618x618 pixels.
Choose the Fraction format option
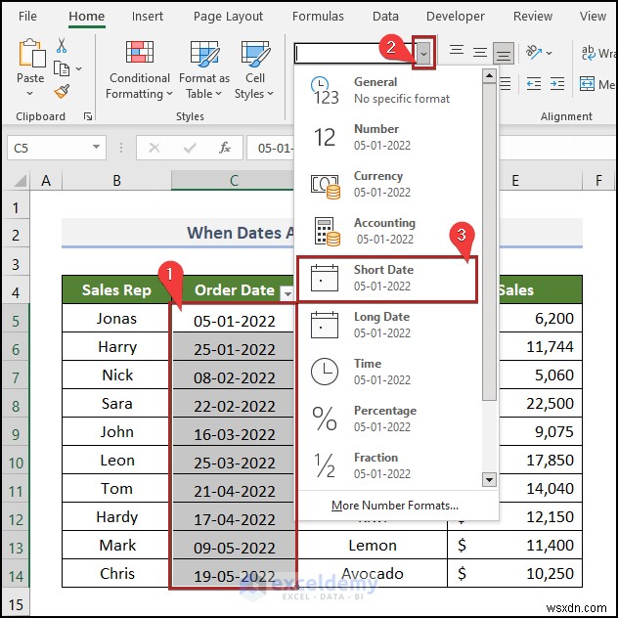[x=388, y=465]
